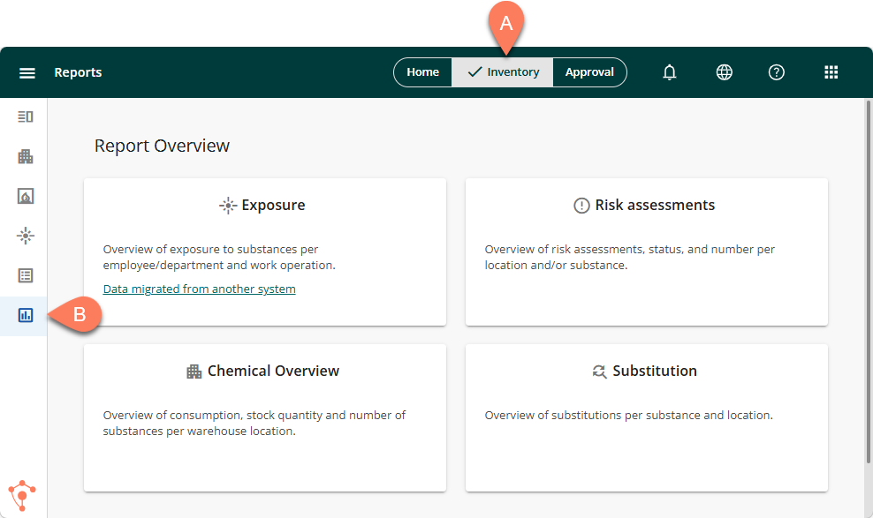Open the hamburger navigation menu
Viewport: 873px width, 518px height.
point(27,72)
